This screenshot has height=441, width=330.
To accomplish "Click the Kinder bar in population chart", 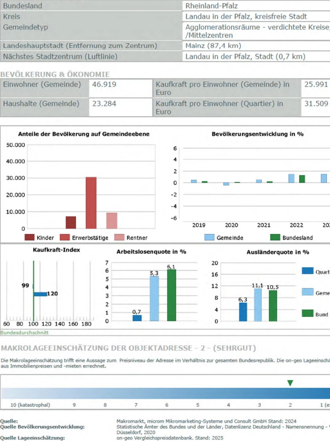I will (71, 222).
